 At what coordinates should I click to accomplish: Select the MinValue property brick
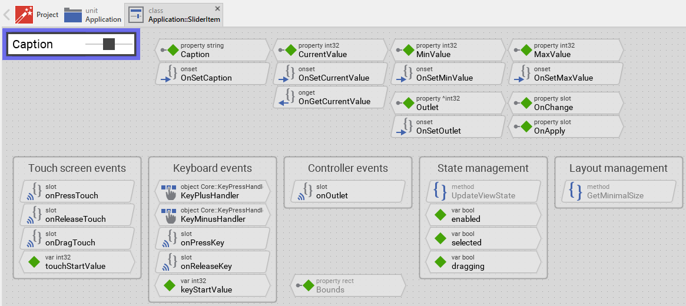(448, 50)
